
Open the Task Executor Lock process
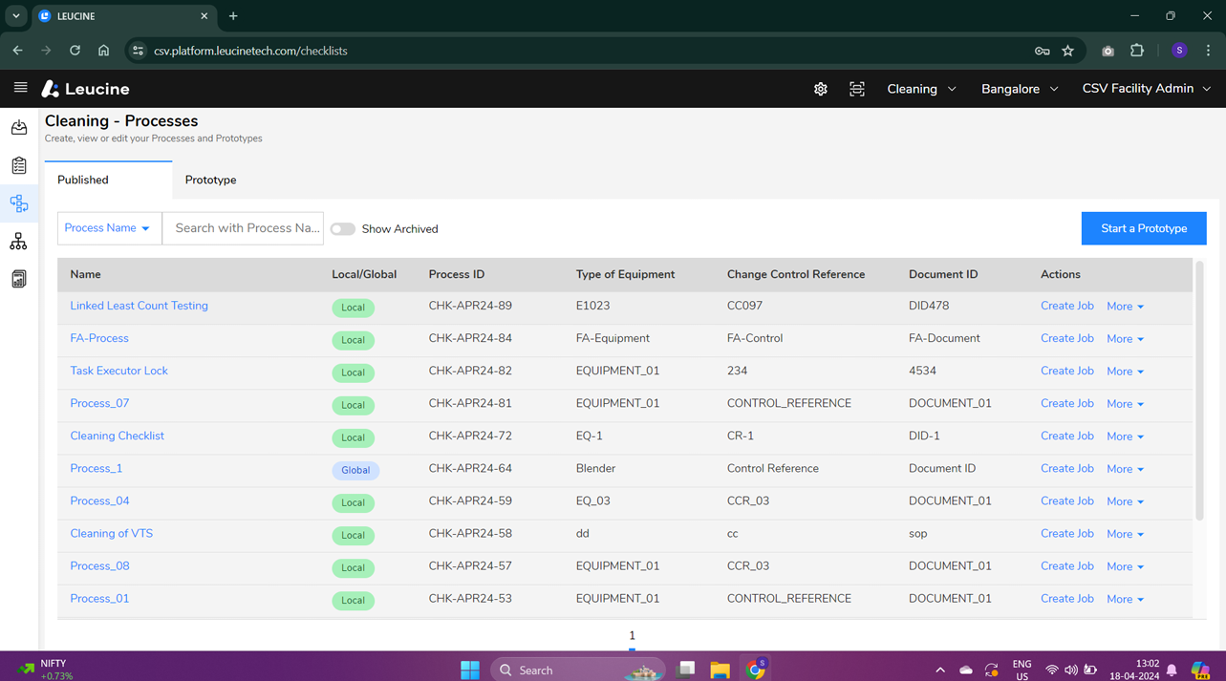(118, 371)
